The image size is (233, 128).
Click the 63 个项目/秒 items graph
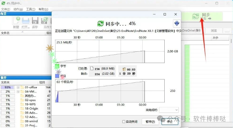click(x=110, y=91)
